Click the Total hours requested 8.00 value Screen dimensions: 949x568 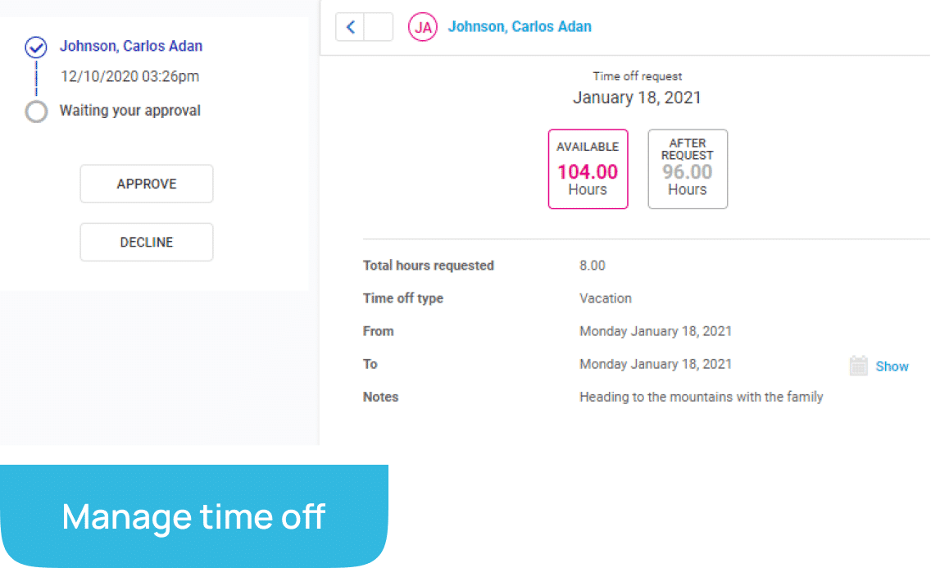pos(592,266)
